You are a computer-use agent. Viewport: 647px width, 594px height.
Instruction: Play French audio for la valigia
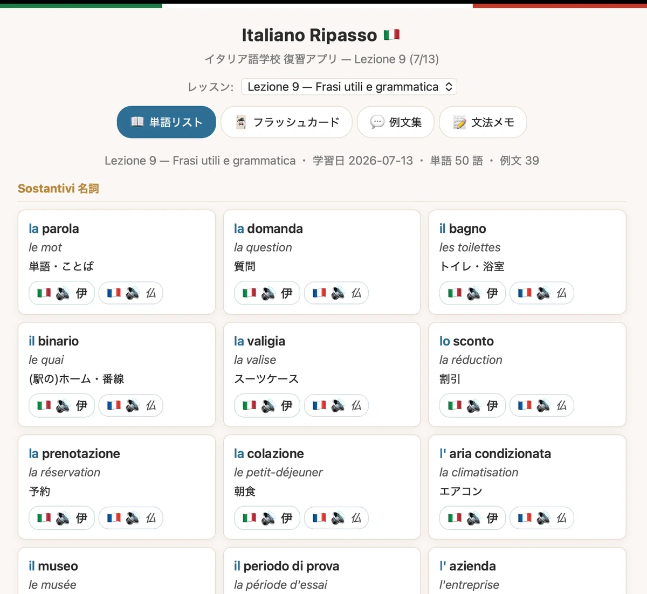pyautogui.click(x=336, y=406)
